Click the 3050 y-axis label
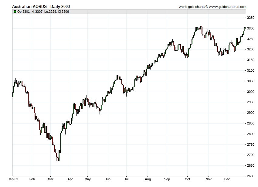 coord(251,81)
